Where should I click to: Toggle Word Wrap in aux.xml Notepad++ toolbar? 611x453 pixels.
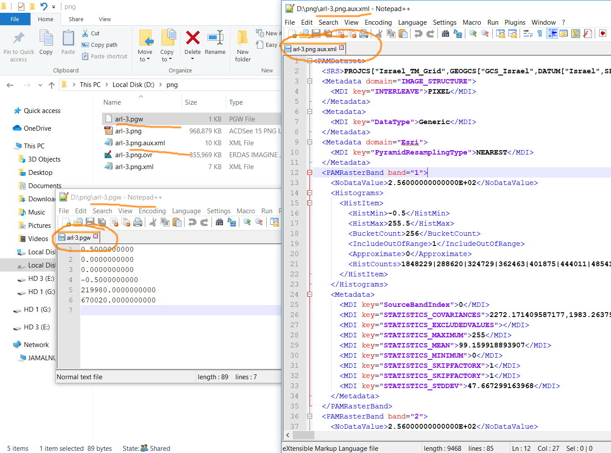pyautogui.click(x=528, y=34)
